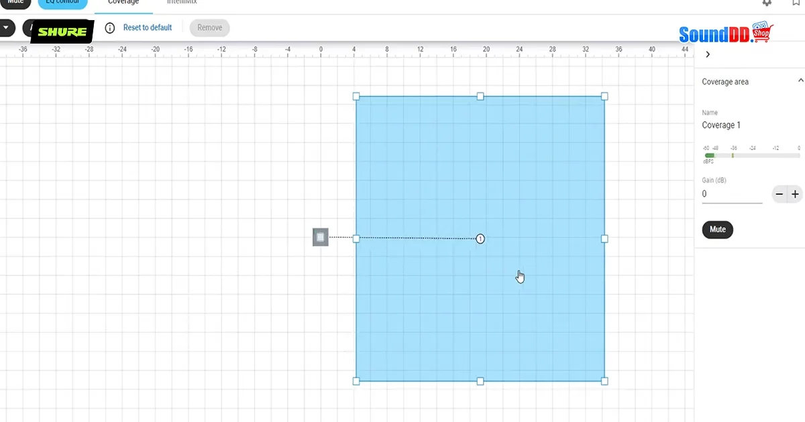The width and height of the screenshot is (805, 422).
Task: Reset coverage to default
Action: point(148,27)
